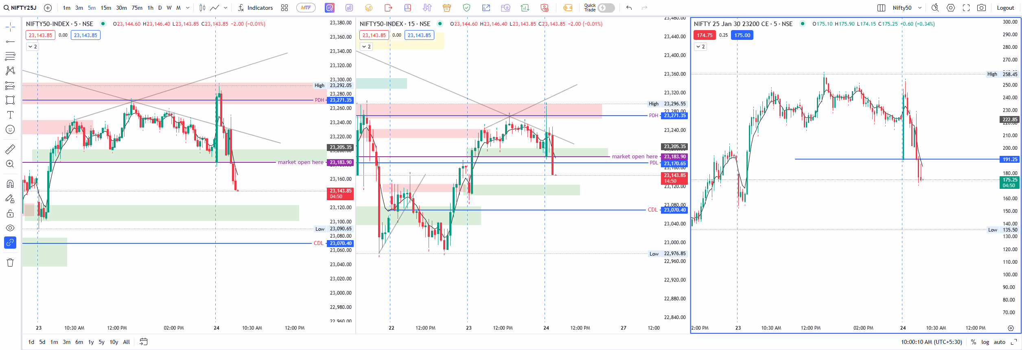Image resolution: width=1022 pixels, height=350 pixels.
Task: Redo the last chart action
Action: (x=644, y=8)
